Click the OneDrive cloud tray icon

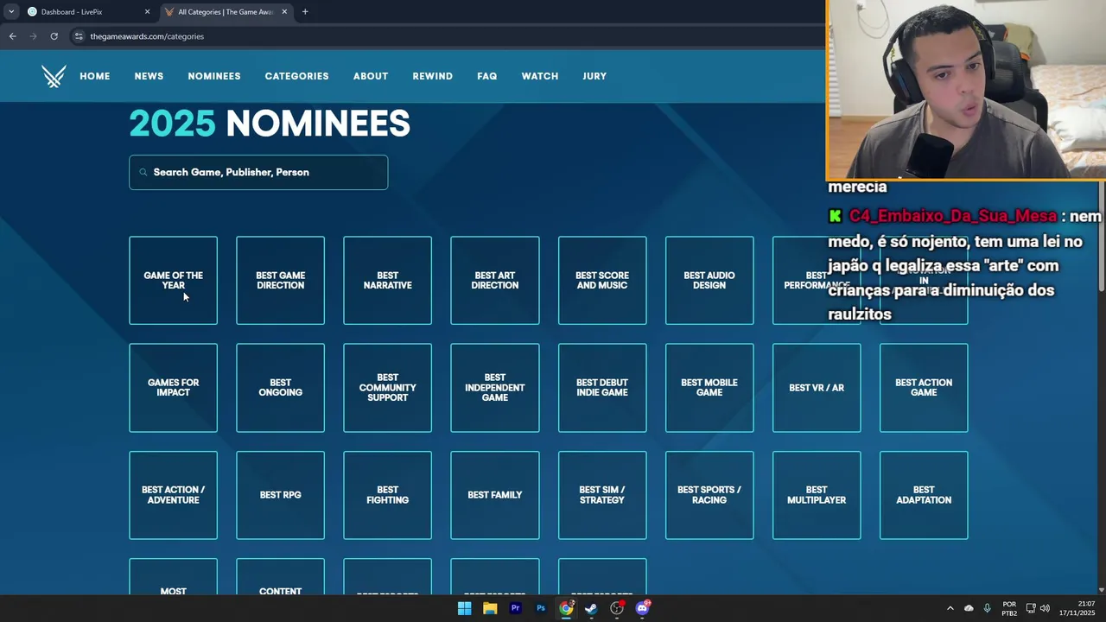969,608
